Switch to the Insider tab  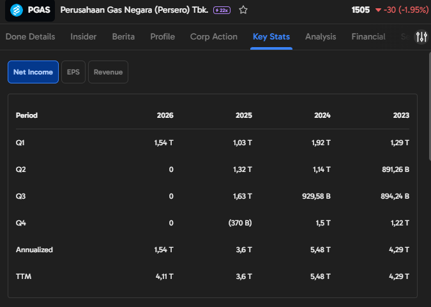83,37
